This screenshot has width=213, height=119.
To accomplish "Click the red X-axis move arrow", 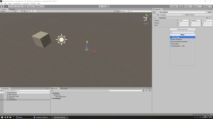I will coord(95,51).
